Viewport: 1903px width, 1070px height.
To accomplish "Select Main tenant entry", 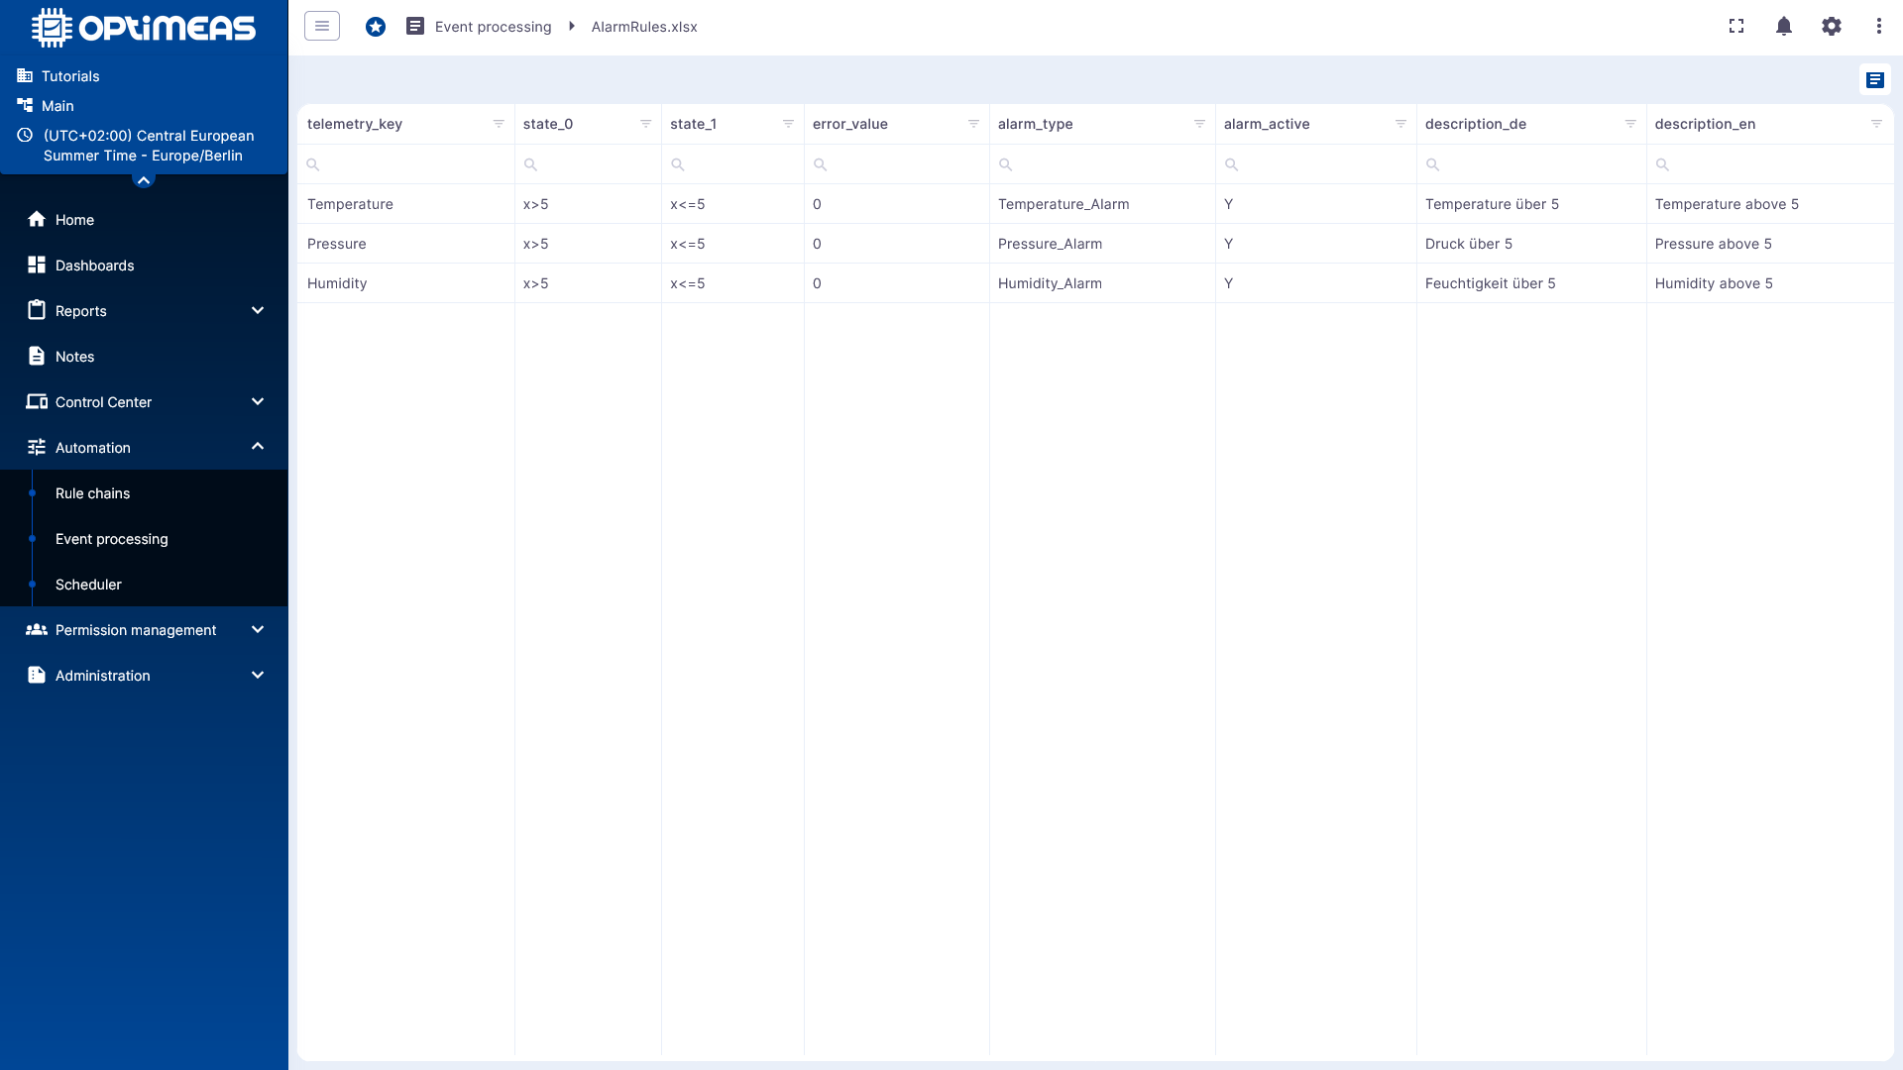I will (x=57, y=106).
